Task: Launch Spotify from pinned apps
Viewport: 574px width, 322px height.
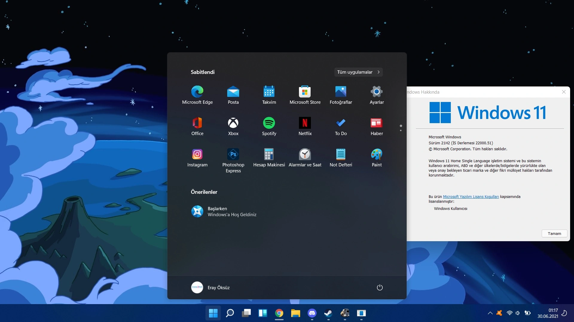Action: 269,126
